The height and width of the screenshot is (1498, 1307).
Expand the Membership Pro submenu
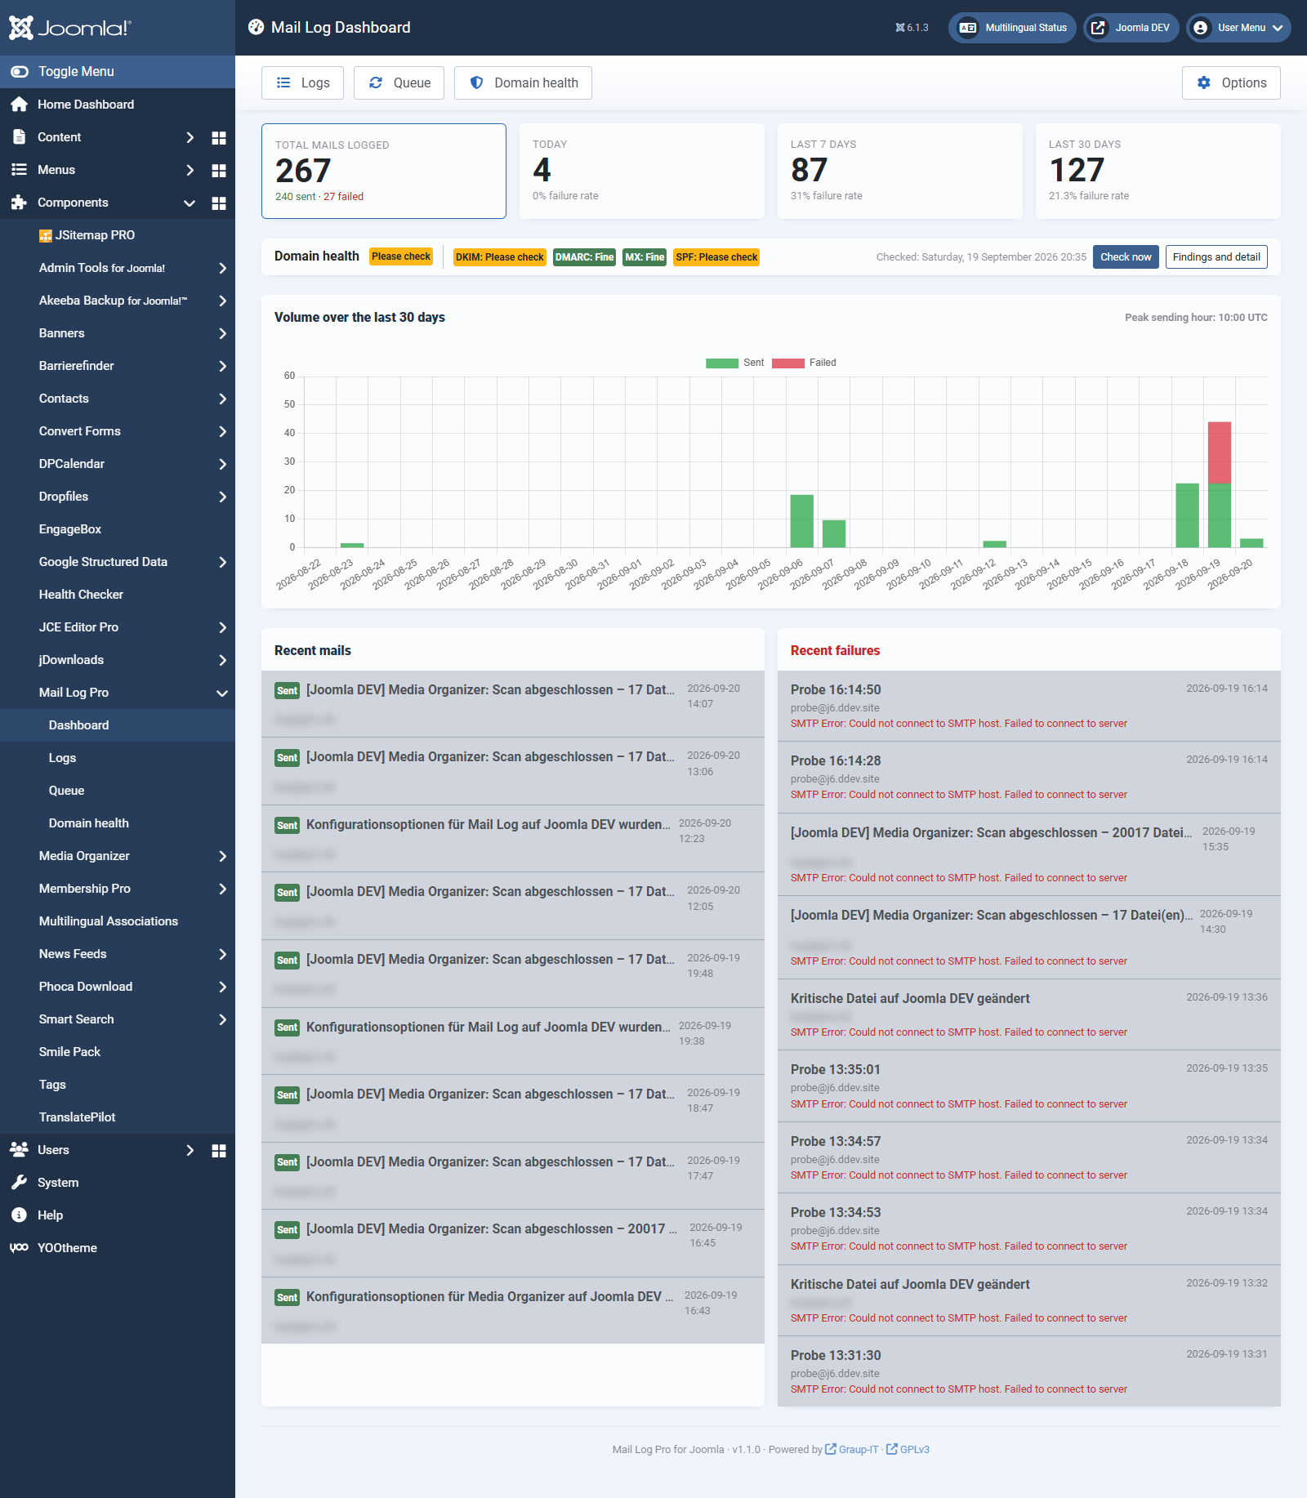pyautogui.click(x=222, y=889)
